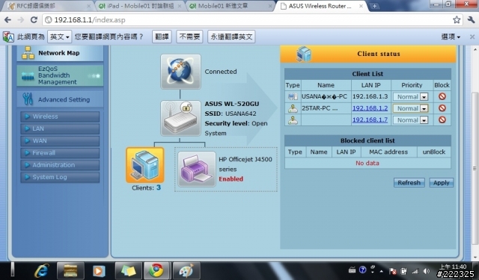Open the Advanced Setting tools icon

(28, 99)
